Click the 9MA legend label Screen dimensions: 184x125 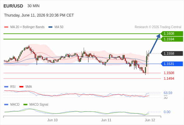(29, 87)
